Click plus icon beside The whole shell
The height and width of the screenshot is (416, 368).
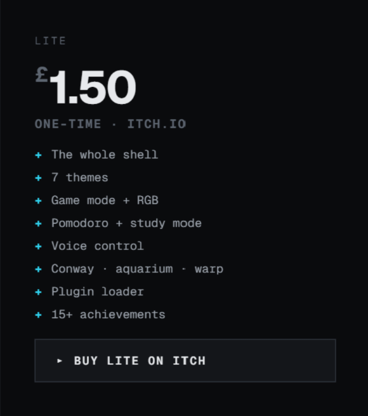pyautogui.click(x=38, y=155)
